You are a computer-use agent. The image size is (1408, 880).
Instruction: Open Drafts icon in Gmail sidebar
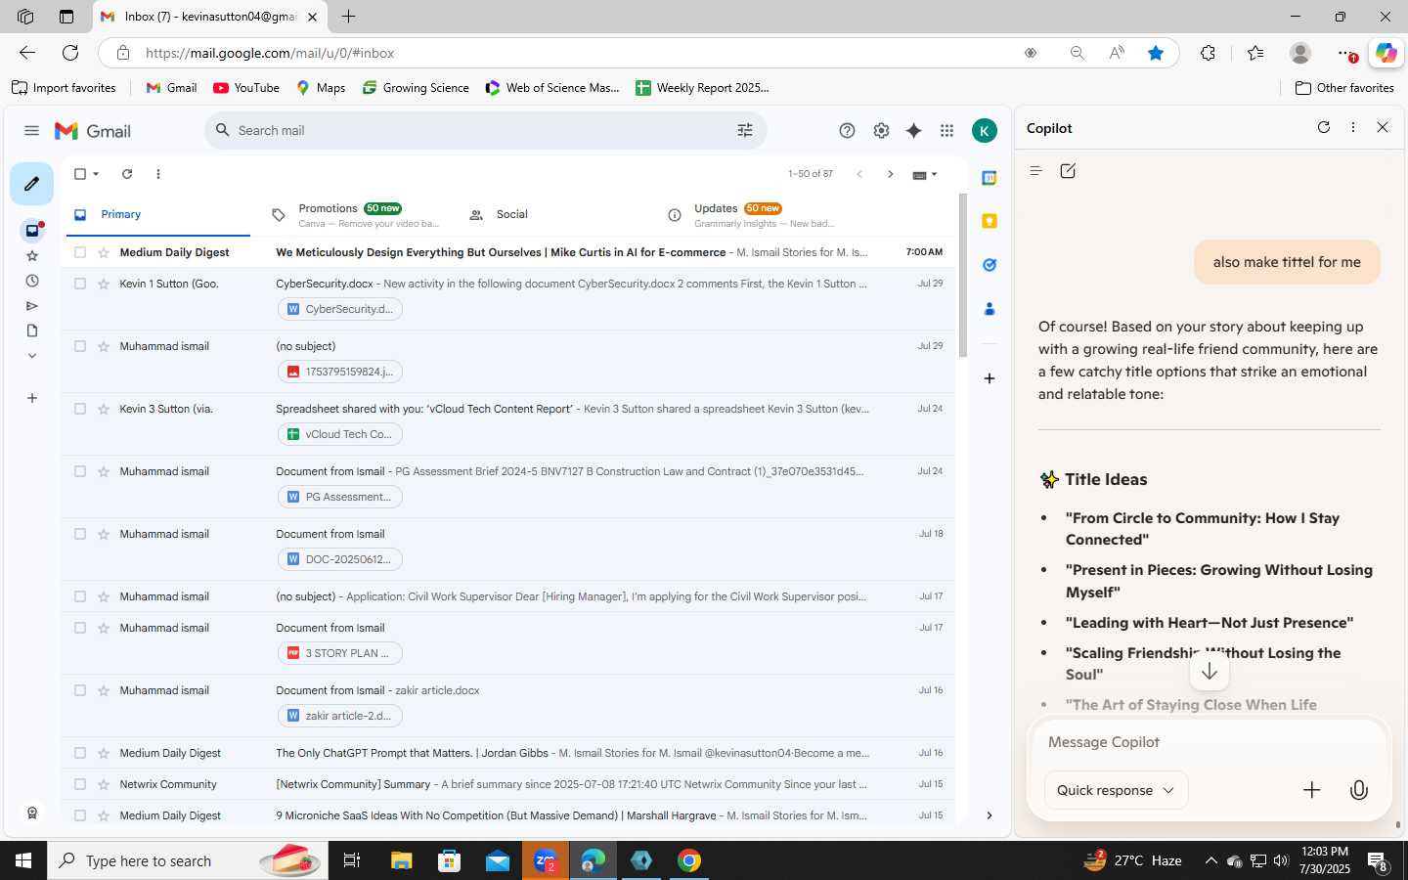pyautogui.click(x=32, y=330)
